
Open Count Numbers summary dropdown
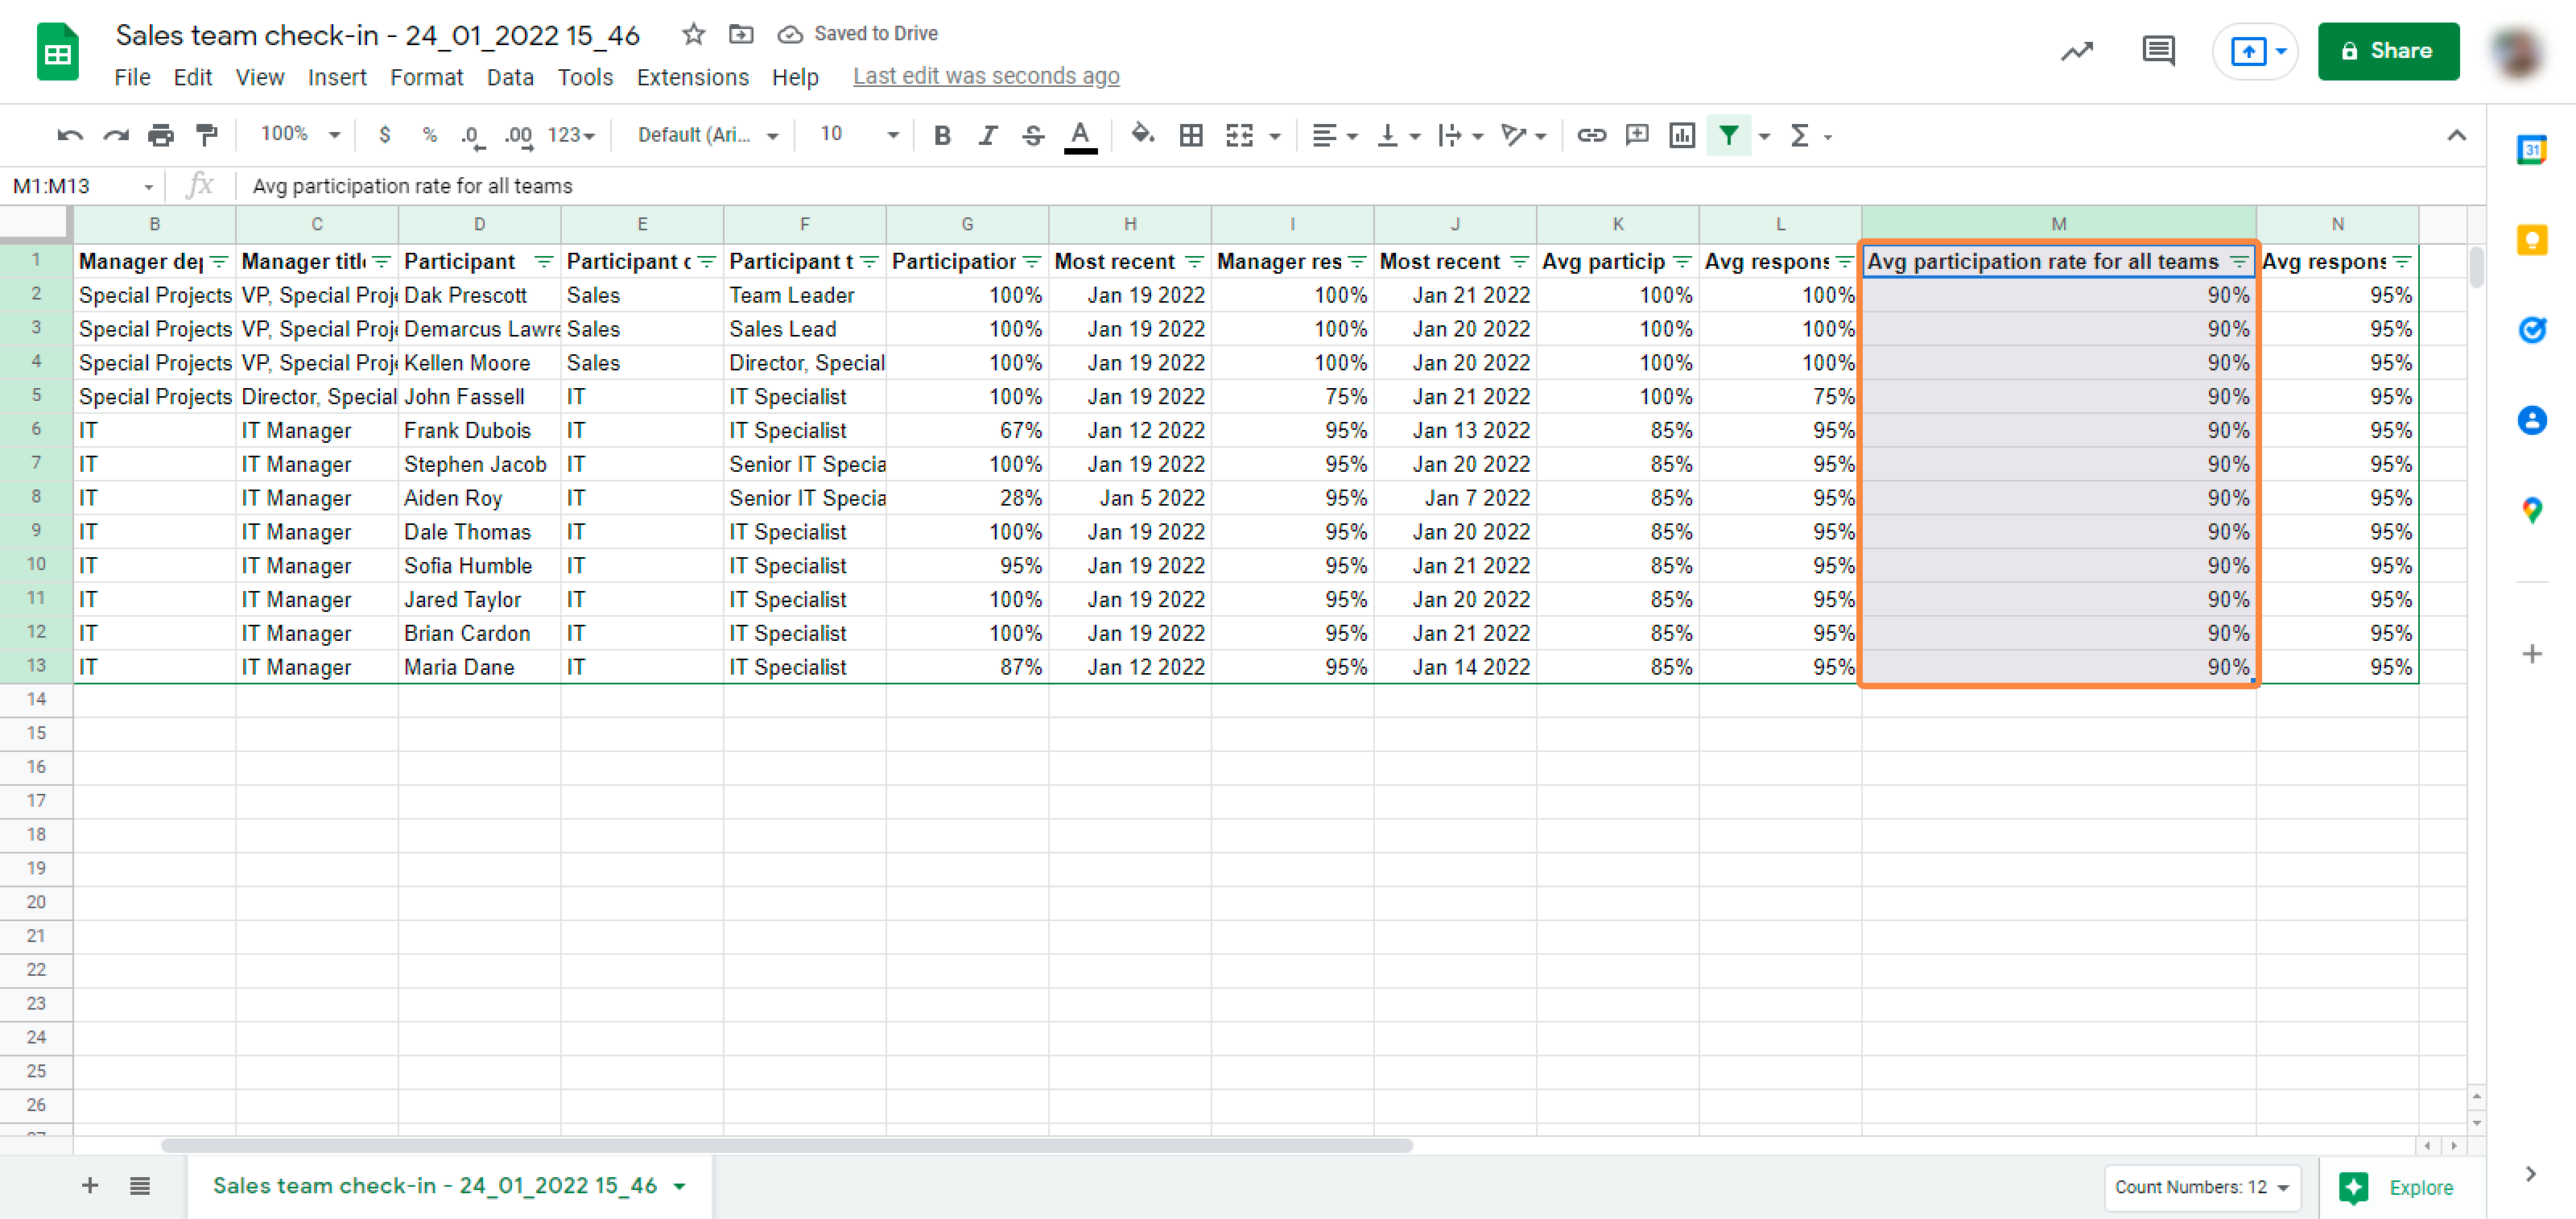pyautogui.click(x=2202, y=1187)
